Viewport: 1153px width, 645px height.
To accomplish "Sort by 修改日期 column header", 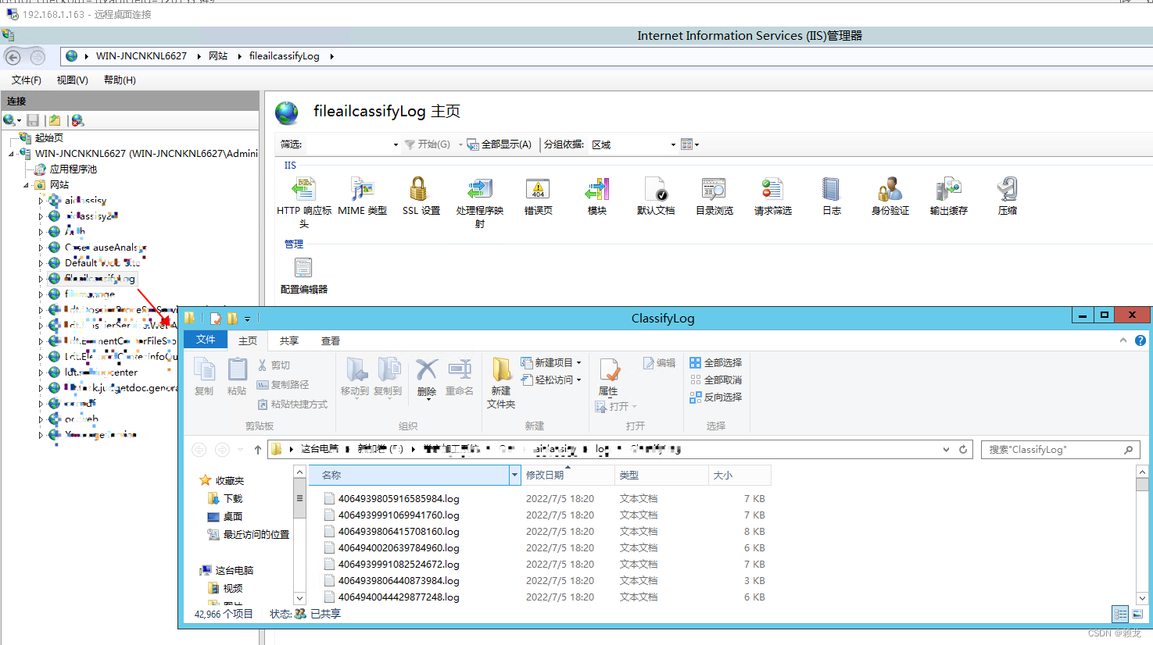I will 568,475.
